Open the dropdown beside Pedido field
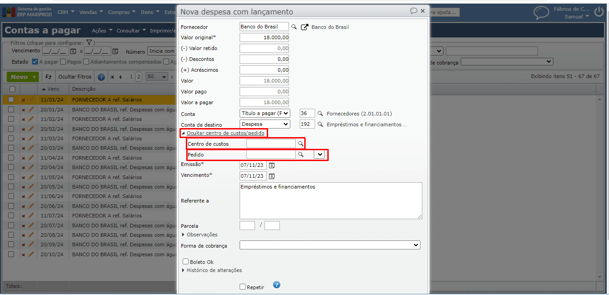Screen dimensions: 609x295 (320, 154)
